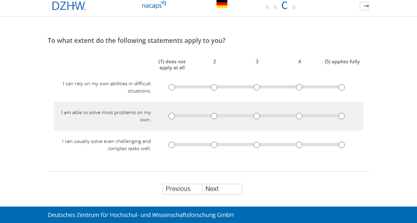
Task: Pick 4 for 'solve most problems on my own'
Action: point(299,116)
